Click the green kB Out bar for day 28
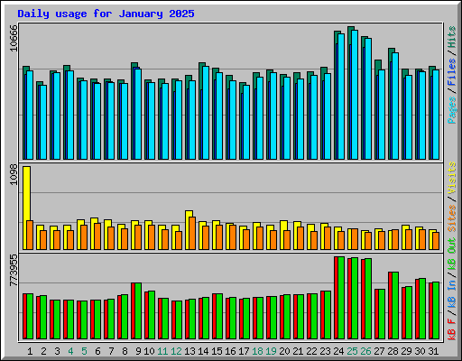The height and width of the screenshot is (361, 462). click(x=395, y=306)
